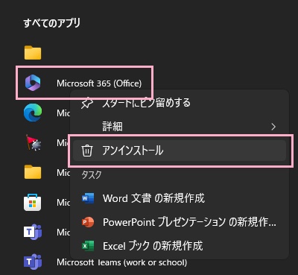298x275 pixels.
Task: Click the Minesweeper flag and mine icon
Action: (34, 142)
